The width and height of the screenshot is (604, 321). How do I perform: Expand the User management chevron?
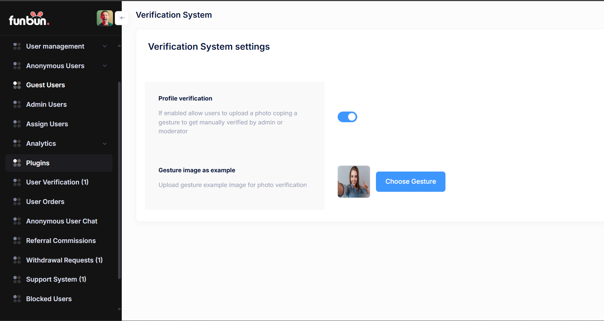(x=105, y=46)
